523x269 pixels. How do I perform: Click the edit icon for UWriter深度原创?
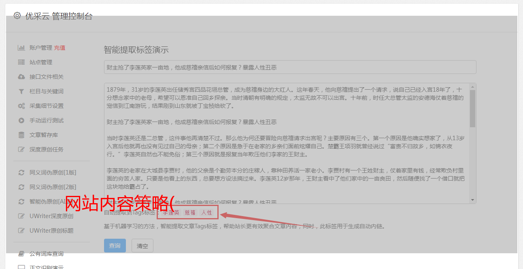coord(21,216)
